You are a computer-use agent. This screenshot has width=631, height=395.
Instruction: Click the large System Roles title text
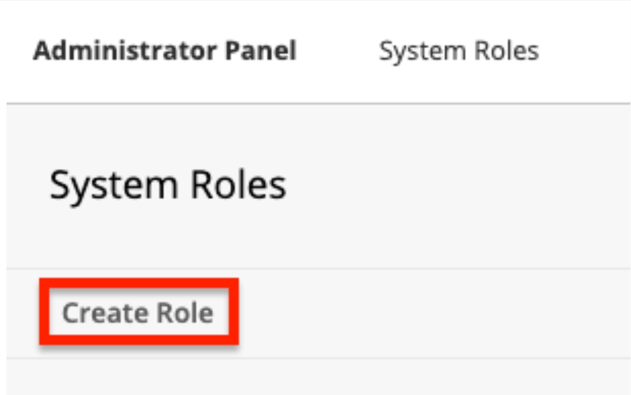pos(168,185)
